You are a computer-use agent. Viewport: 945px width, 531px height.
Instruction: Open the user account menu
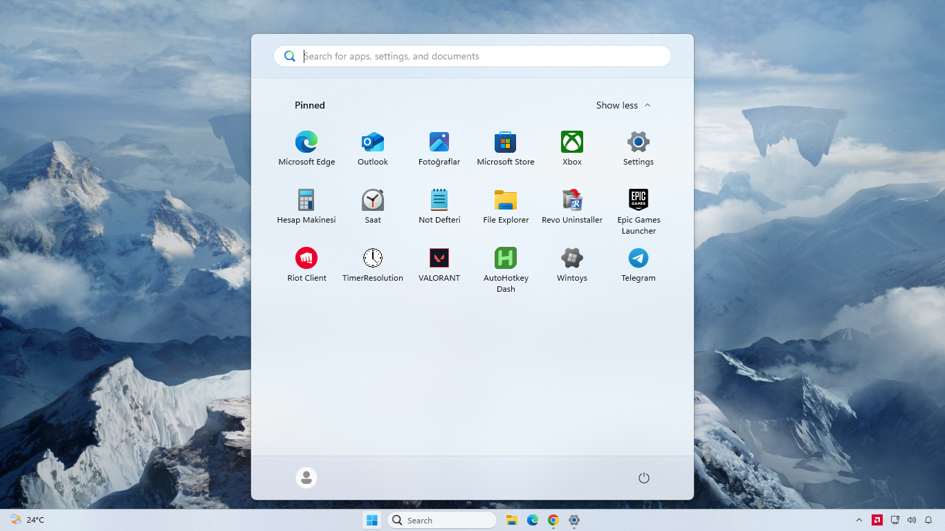pyautogui.click(x=306, y=478)
